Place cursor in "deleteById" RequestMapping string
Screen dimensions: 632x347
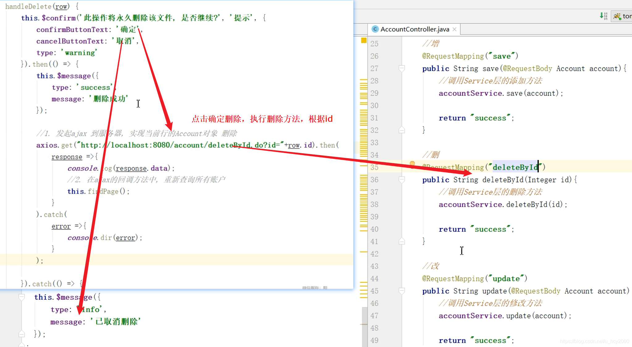515,167
